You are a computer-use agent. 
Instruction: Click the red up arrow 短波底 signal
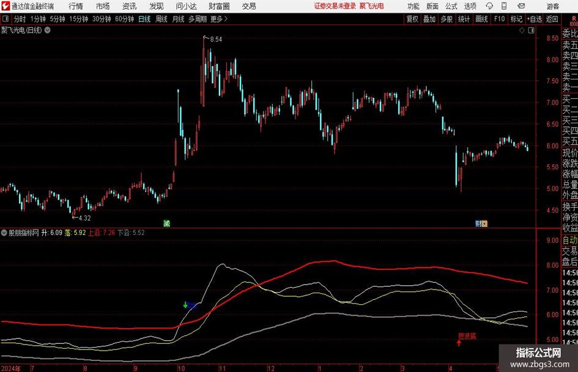tap(459, 343)
